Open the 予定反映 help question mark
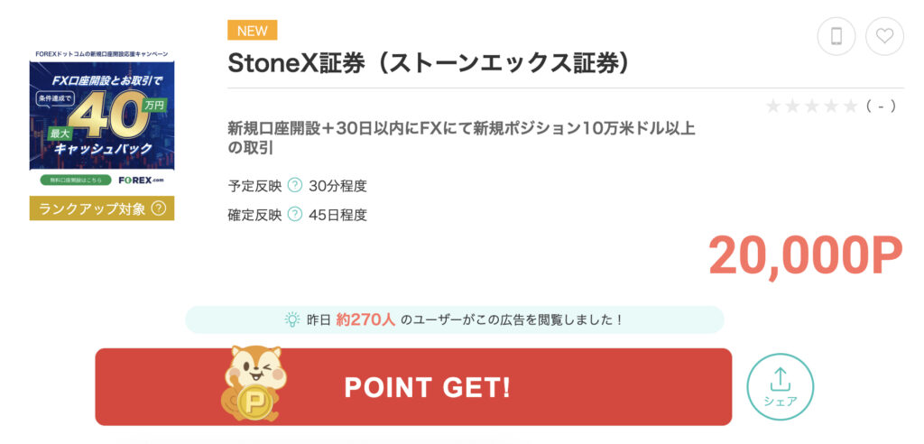This screenshot has width=924, height=444. click(x=295, y=186)
